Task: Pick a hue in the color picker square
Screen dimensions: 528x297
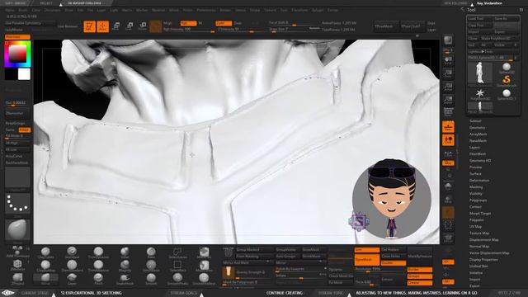Action: point(17,54)
